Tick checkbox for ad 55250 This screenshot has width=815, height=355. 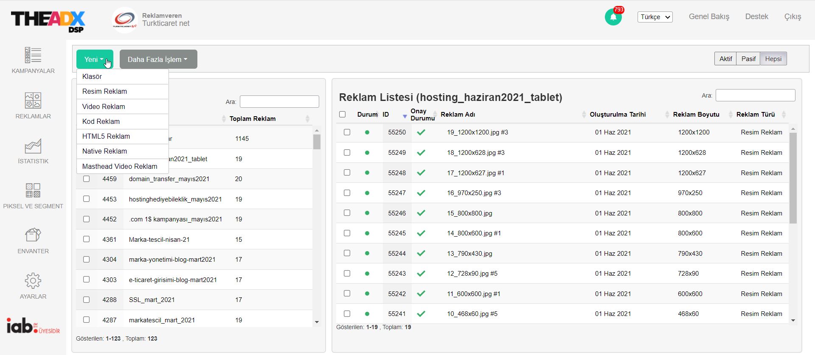click(347, 132)
